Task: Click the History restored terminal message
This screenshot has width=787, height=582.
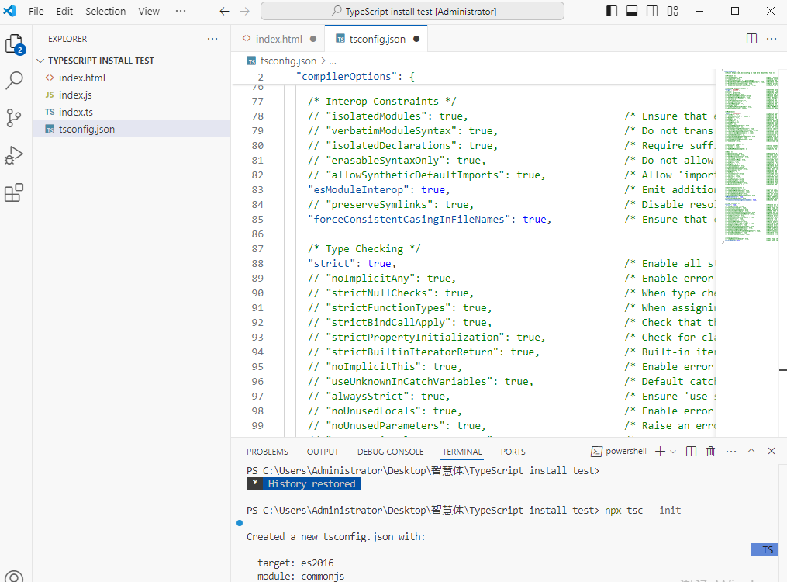Action: [304, 484]
